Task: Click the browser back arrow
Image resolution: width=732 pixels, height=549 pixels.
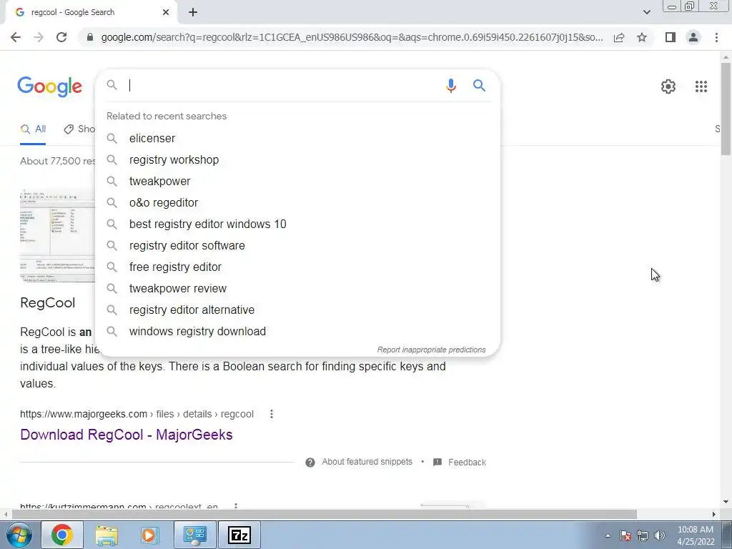Action: [x=16, y=37]
